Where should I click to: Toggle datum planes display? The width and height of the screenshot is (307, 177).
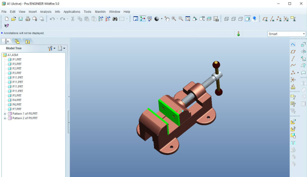pos(265,19)
